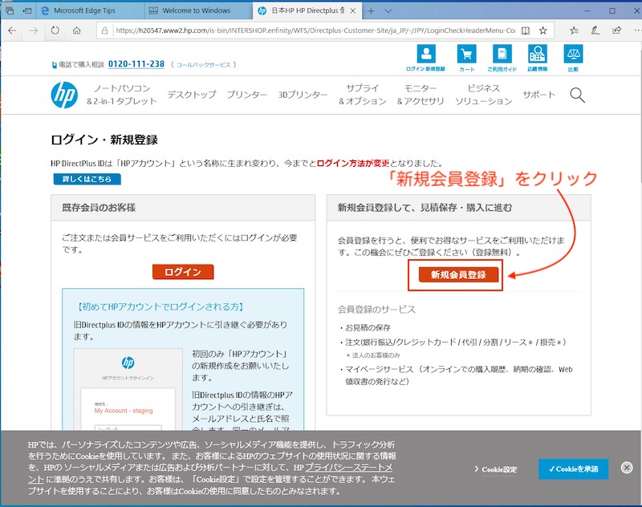Screen dimensions: 642x507
Task: Click the ログイン・新規登録 page heading
Action: [x=104, y=140]
